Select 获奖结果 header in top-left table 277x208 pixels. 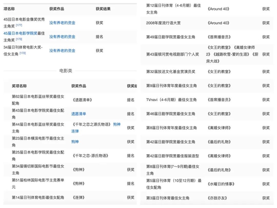(x=103, y=9)
